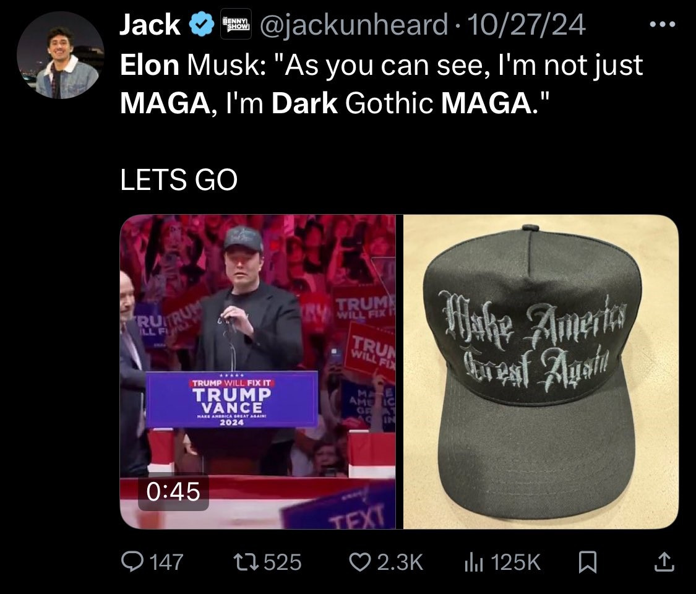View the 147 replies count

coord(166,562)
